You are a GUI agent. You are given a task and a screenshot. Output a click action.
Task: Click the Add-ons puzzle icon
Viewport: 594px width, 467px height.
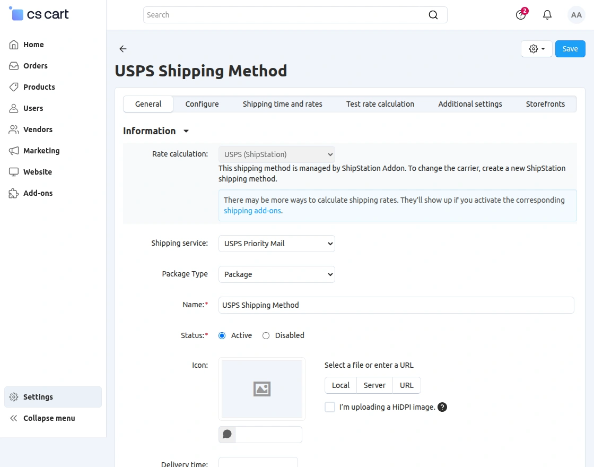click(x=14, y=193)
